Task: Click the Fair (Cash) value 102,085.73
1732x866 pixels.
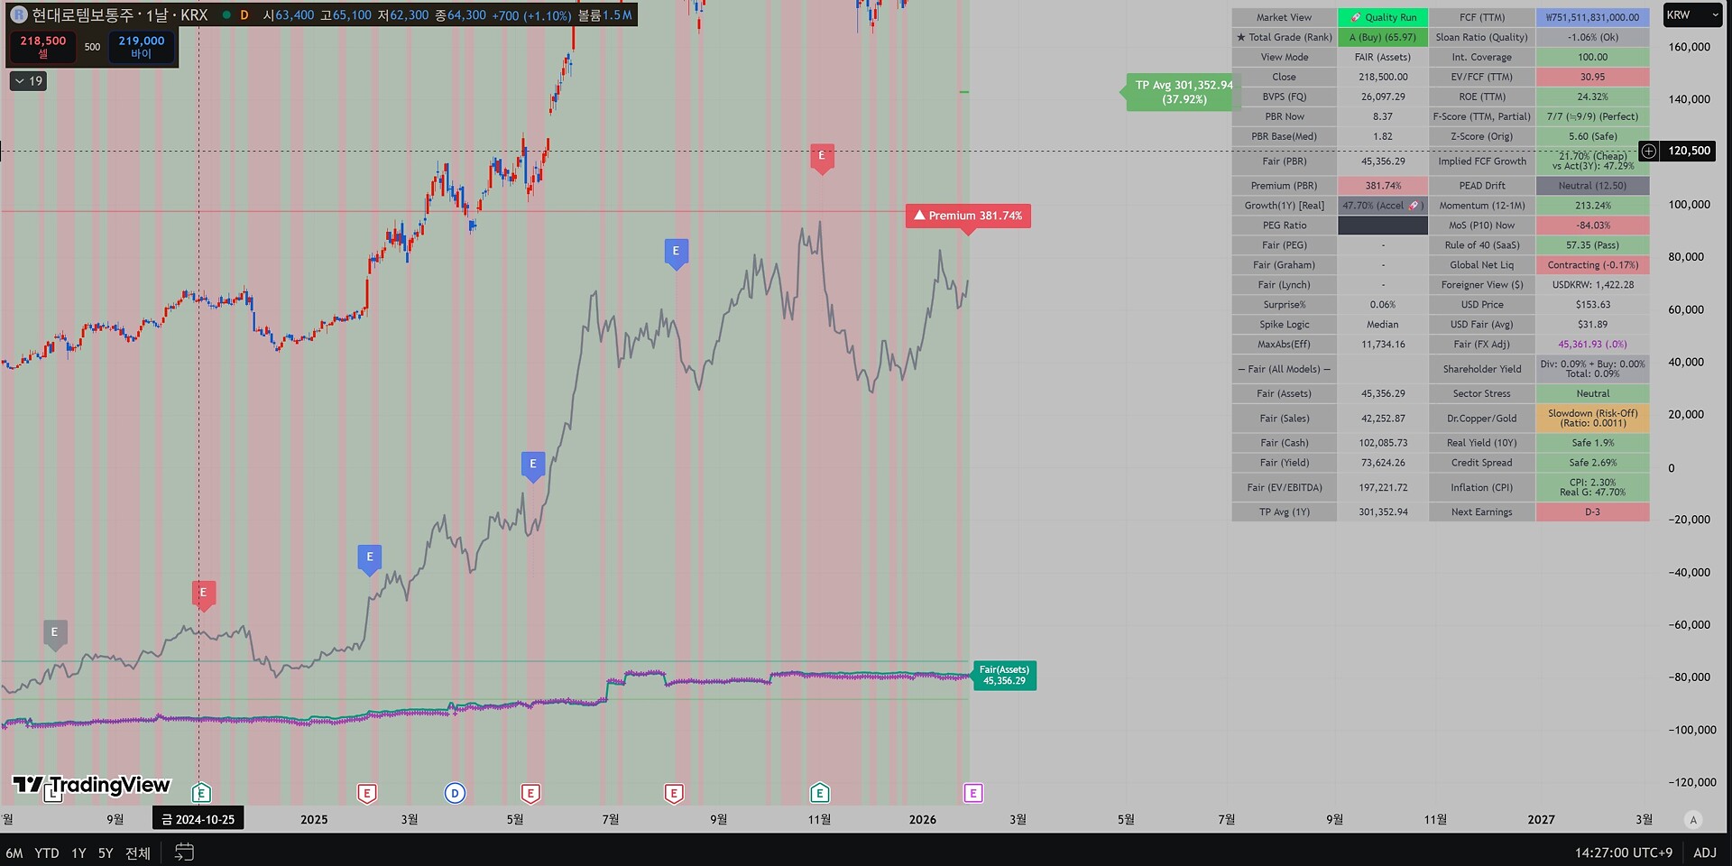Action: coord(1383,443)
